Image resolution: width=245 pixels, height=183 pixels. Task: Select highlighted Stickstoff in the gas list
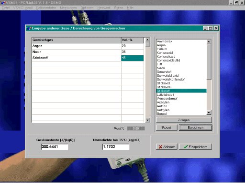click(181, 91)
